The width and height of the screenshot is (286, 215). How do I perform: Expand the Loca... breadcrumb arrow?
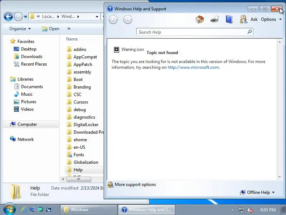(x=58, y=16)
